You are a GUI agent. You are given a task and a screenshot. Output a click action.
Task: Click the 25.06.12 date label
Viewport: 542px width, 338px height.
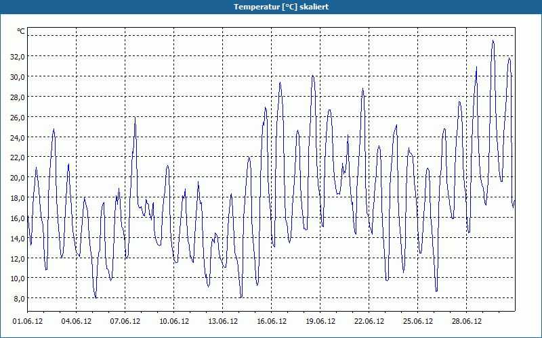(417, 322)
